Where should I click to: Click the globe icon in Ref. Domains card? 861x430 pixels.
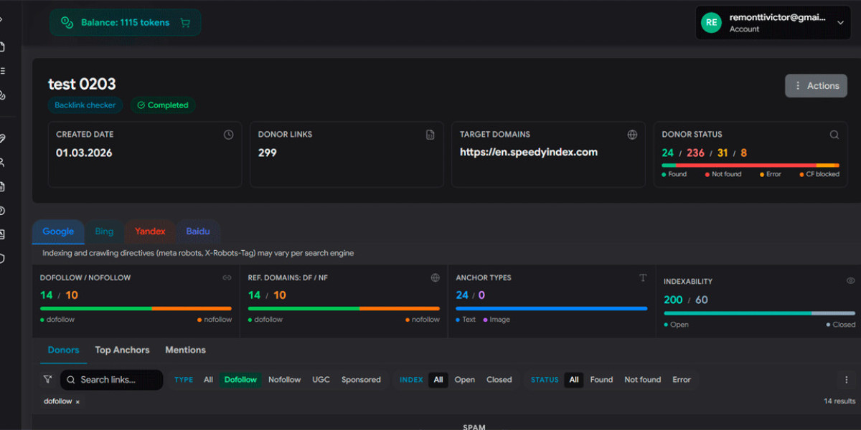[x=435, y=277]
